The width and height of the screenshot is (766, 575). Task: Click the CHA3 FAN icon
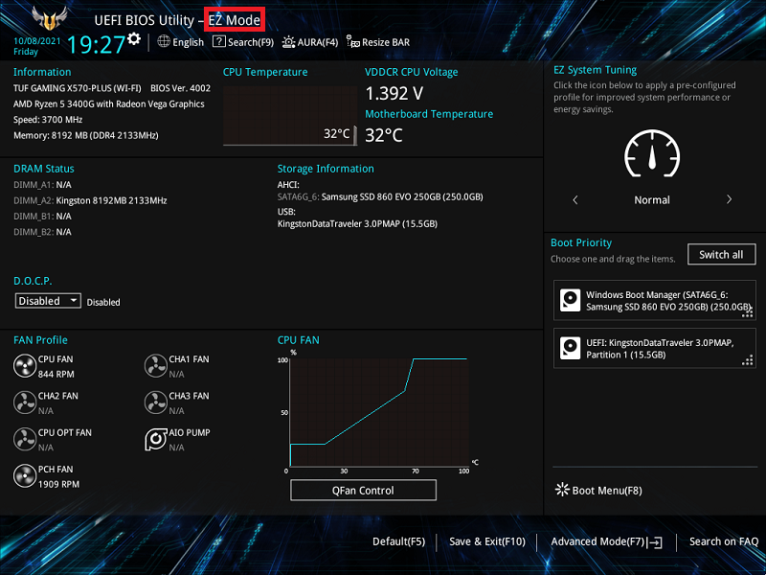pyautogui.click(x=156, y=402)
